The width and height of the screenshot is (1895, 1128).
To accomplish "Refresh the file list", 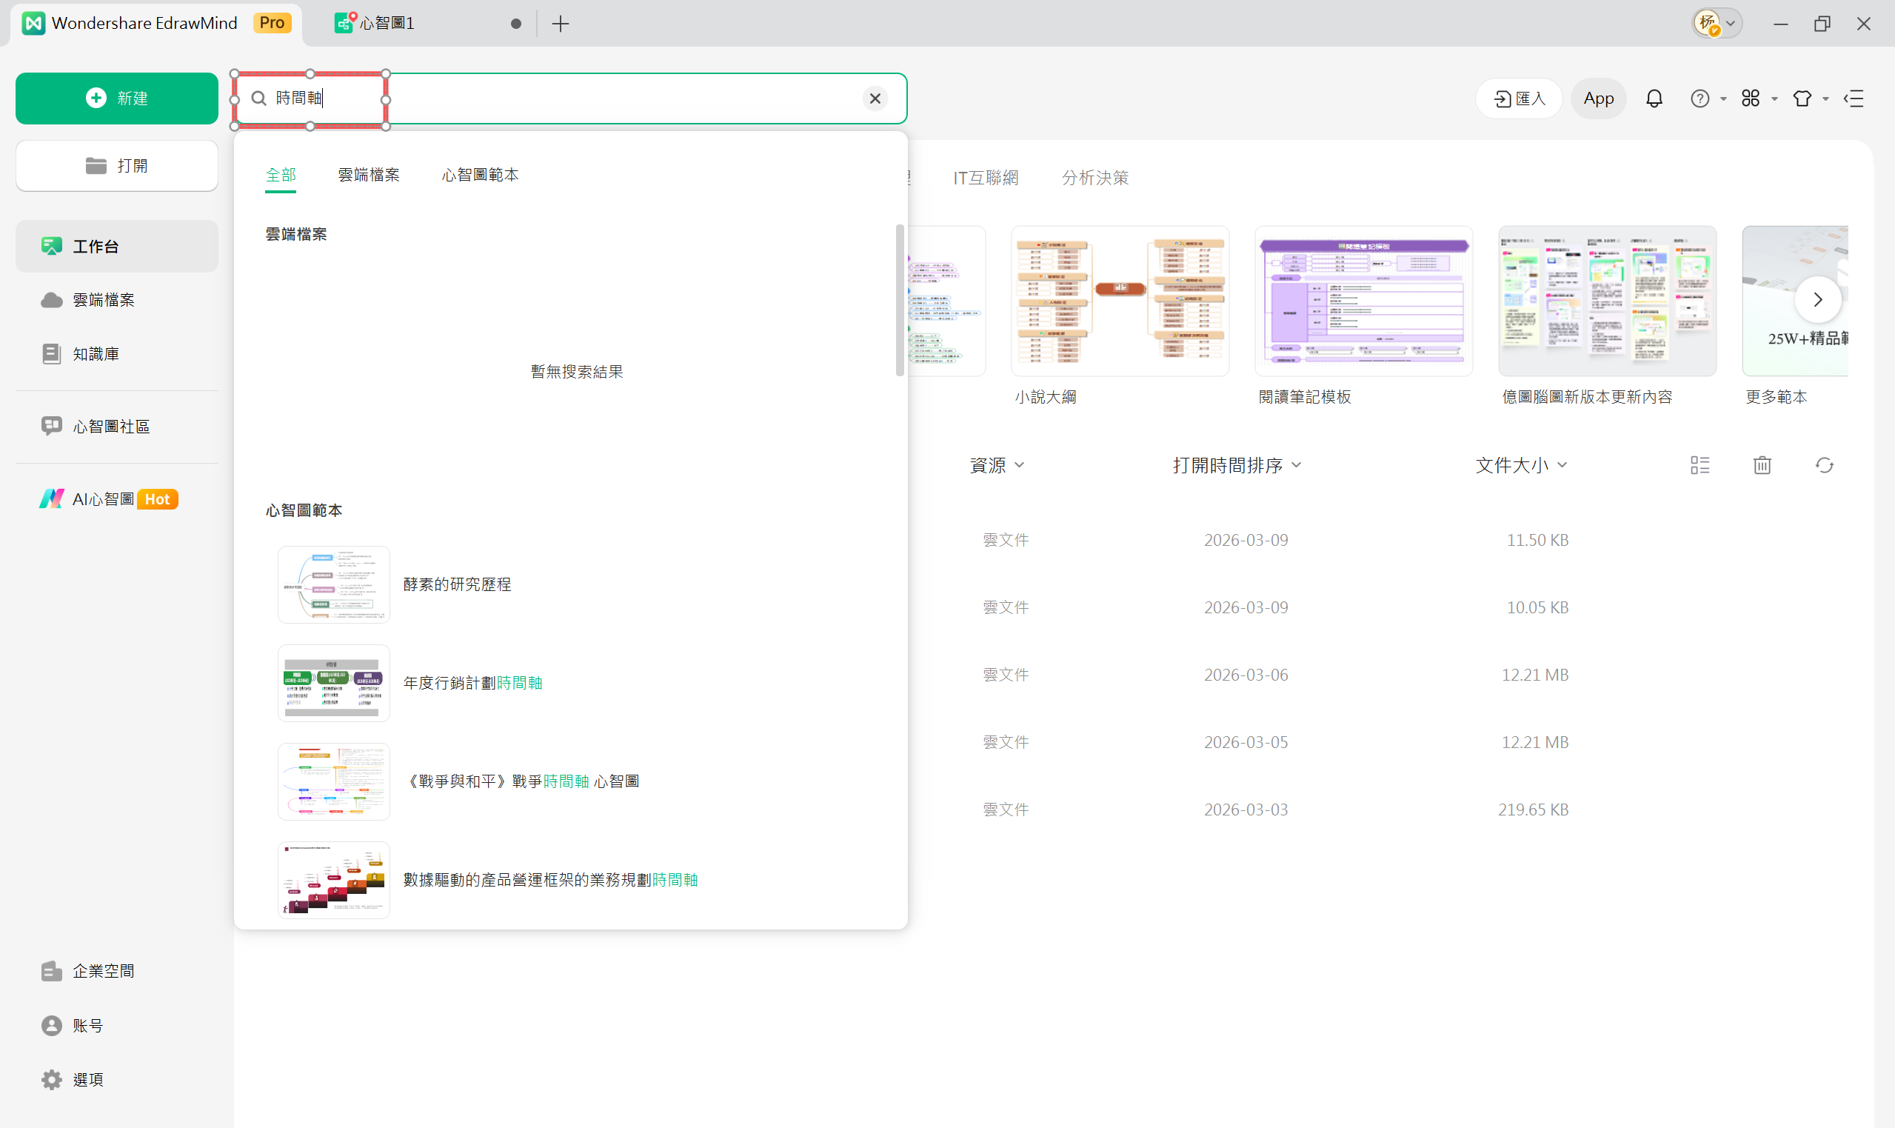I will (x=1825, y=464).
